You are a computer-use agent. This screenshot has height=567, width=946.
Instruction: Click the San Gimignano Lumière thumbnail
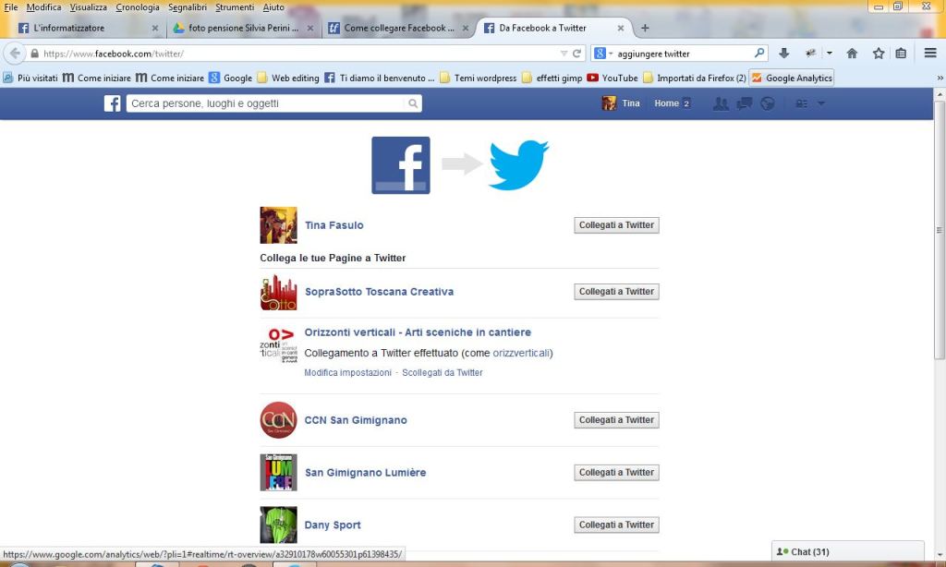pos(278,472)
